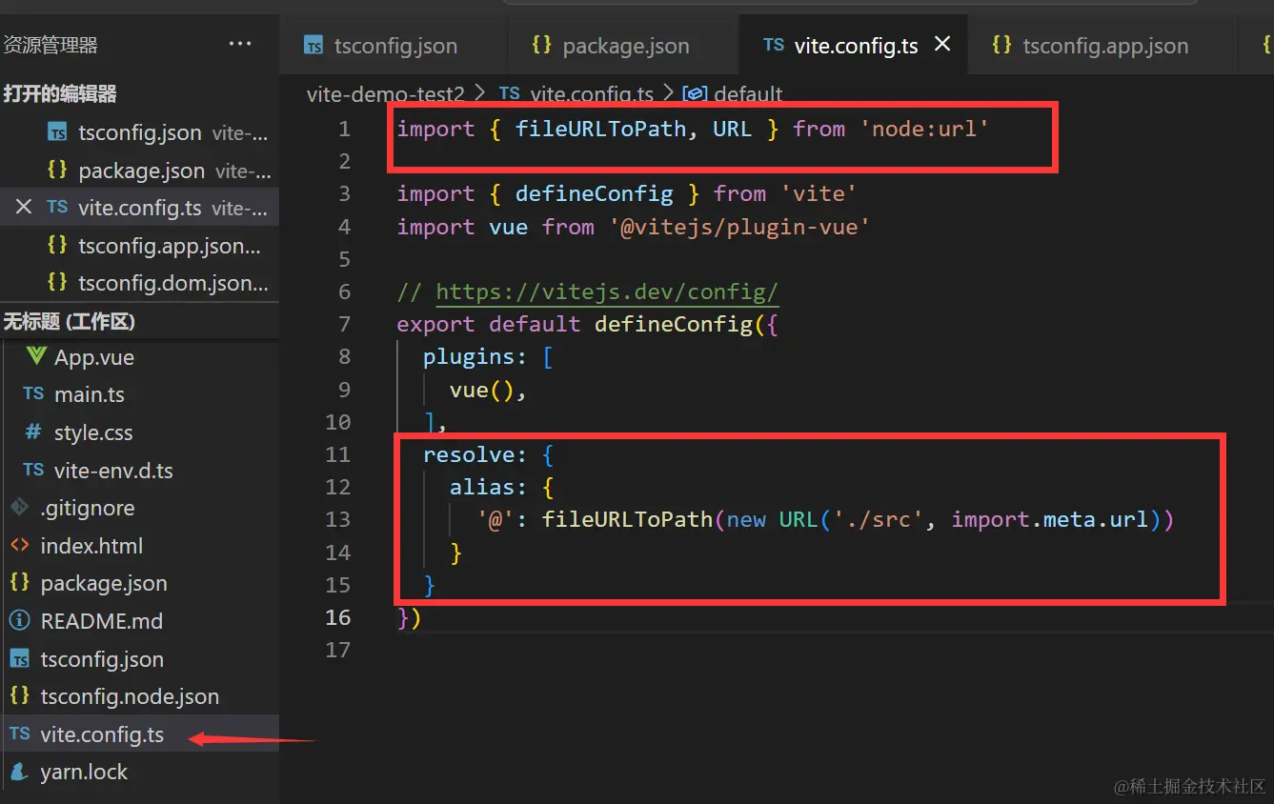1274x804 pixels.
Task: Click 'node:url' string on line 1
Action: point(924,129)
